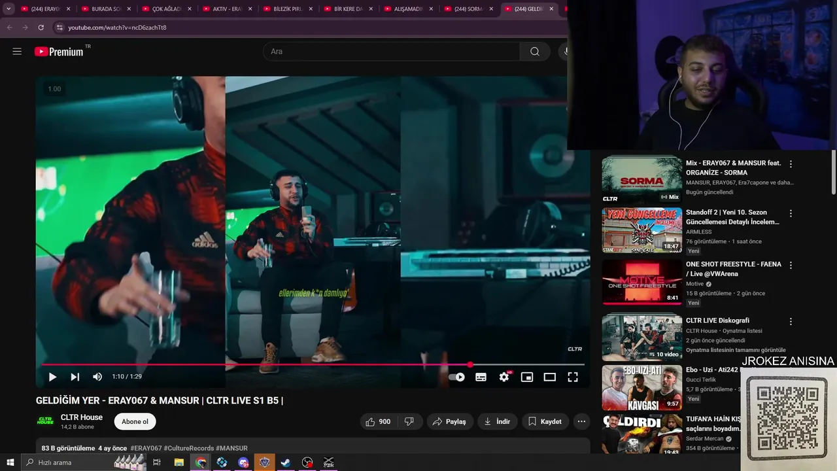Screen dimensions: 837x471
Task: Open options for CLTR LIVE Diskografi
Action: point(791,321)
